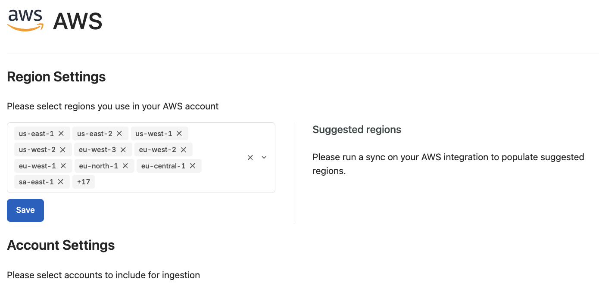
Task: Remove the eu-west-2 region tag
Action: [x=184, y=150]
